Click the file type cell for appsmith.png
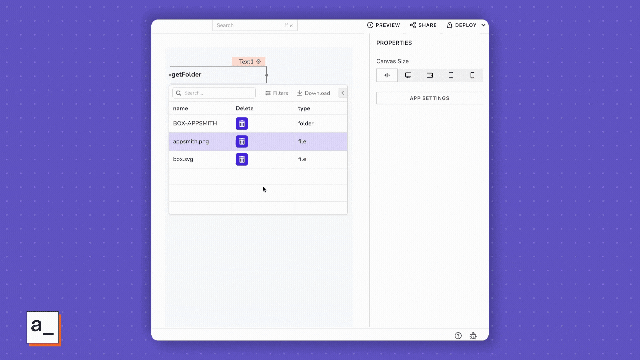640x360 pixels. click(x=321, y=141)
